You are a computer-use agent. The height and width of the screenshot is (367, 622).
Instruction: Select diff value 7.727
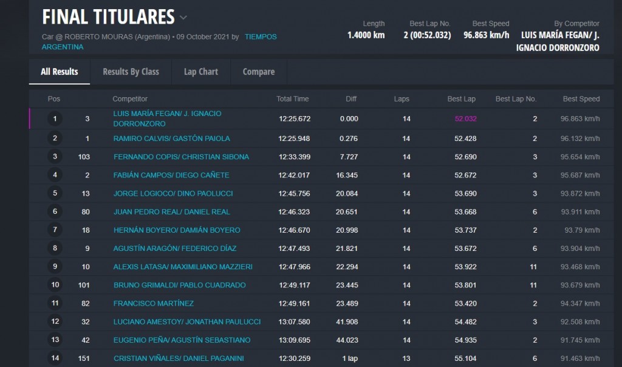[x=349, y=157]
